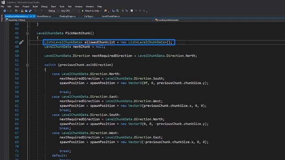
Task: Click 'case LevelChunkData.Direction.North:' on line 54
Action: pyautogui.click(x=86, y=74)
